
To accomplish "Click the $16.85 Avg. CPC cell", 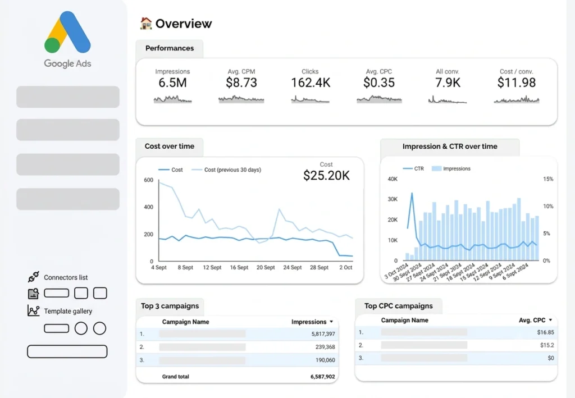I will (x=545, y=332).
